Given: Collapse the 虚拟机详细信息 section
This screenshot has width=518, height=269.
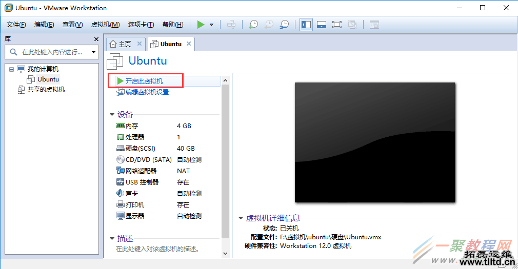Looking at the screenshot, I should pos(241,218).
